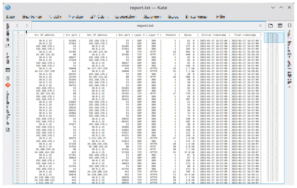Click the 'Src IP address' column header text
Viewport: 297px width, 188px height.
tap(45, 35)
